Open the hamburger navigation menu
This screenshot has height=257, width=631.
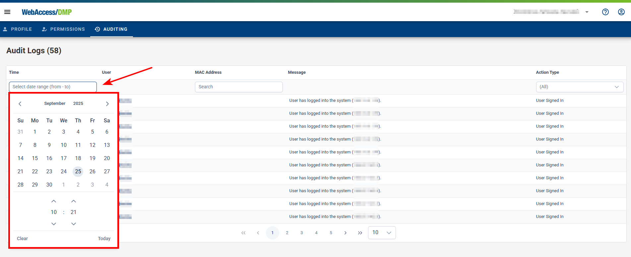[x=7, y=12]
